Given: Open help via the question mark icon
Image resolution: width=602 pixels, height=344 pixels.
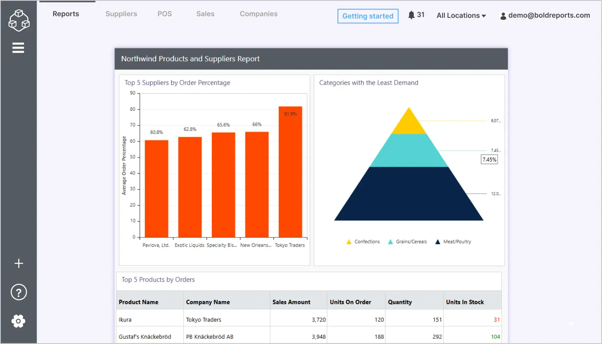Looking at the screenshot, I should pos(19,292).
